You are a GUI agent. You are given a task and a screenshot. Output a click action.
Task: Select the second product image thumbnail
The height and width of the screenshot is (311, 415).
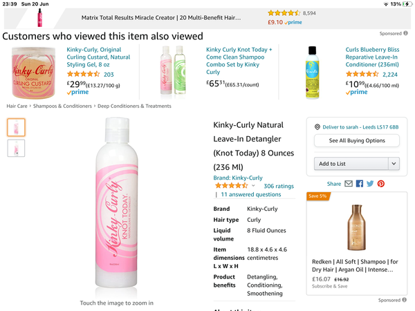[16, 148]
